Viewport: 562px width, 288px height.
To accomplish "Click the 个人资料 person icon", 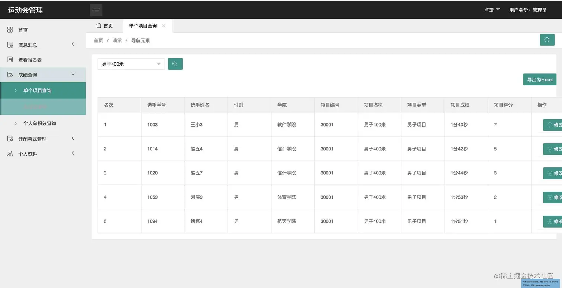I will tap(10, 154).
